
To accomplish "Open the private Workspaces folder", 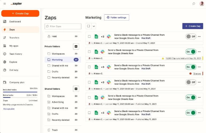I will click(x=63, y=54).
